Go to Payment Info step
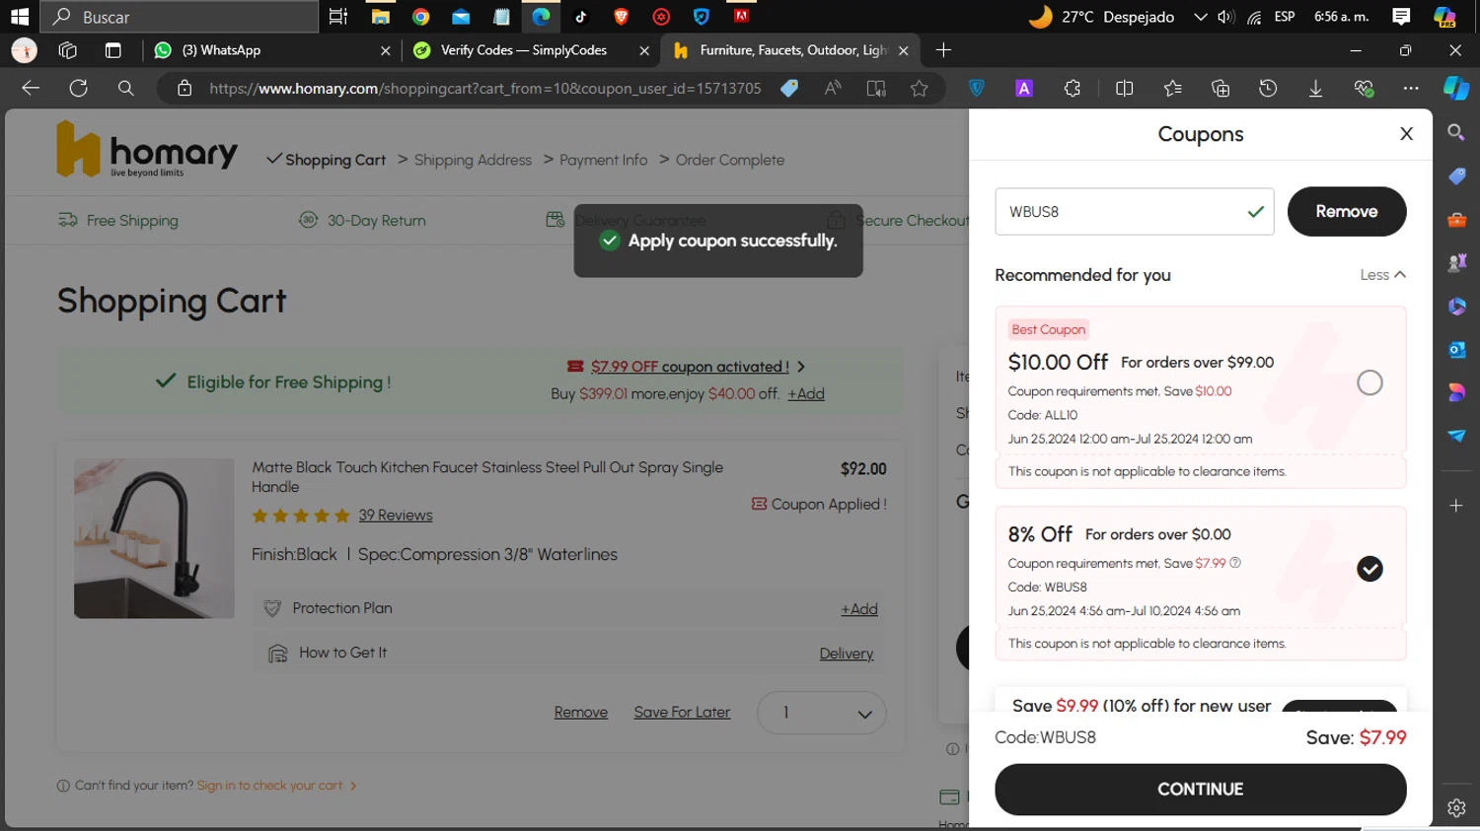The width and height of the screenshot is (1480, 831). [x=603, y=160]
